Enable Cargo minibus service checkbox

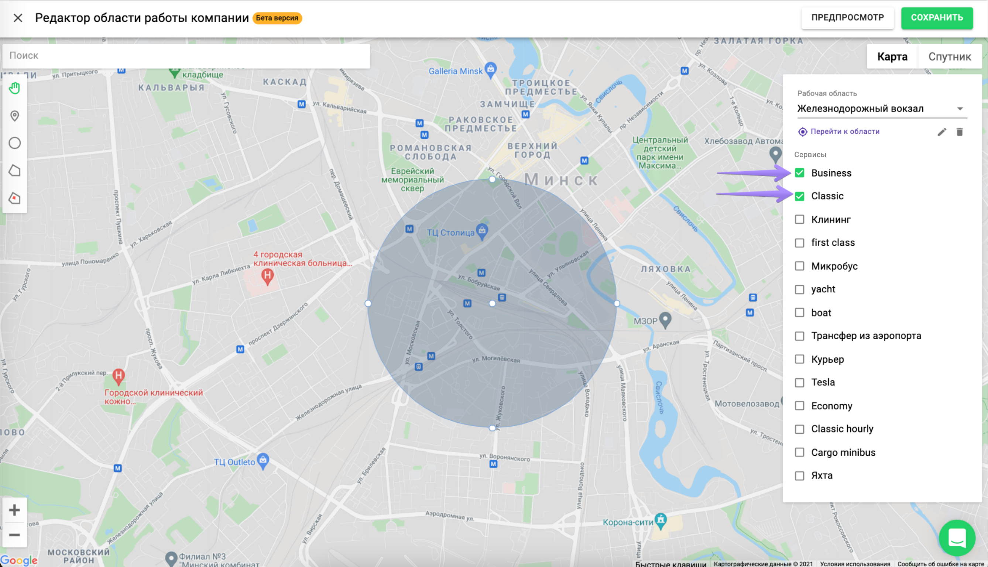coord(799,452)
